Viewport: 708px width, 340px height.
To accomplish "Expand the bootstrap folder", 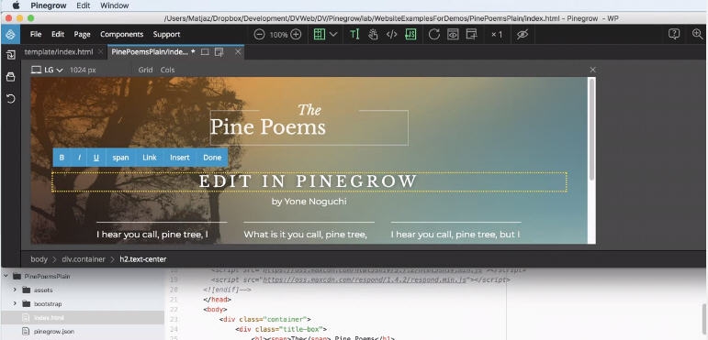I will click(x=15, y=303).
